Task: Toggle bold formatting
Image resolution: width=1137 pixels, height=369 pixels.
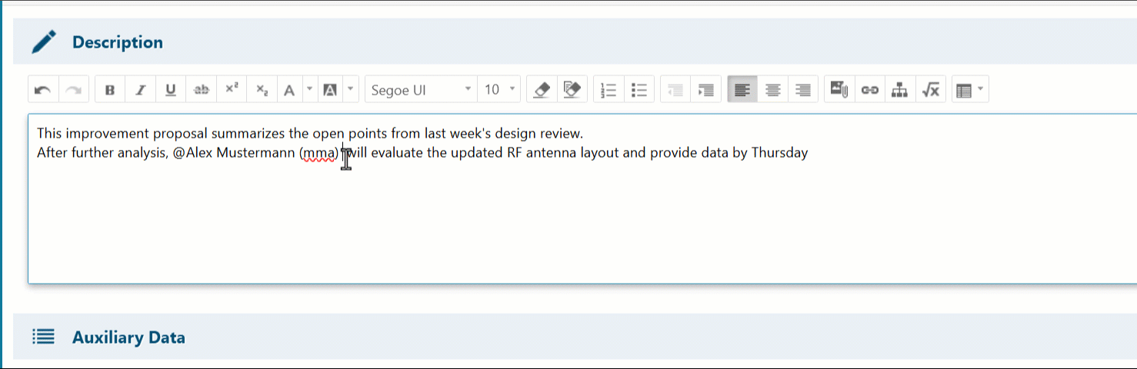Action: 110,90
